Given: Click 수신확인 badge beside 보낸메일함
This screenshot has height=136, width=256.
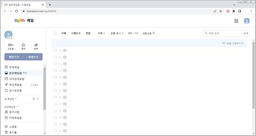Looking at the screenshot, I should [35, 85].
